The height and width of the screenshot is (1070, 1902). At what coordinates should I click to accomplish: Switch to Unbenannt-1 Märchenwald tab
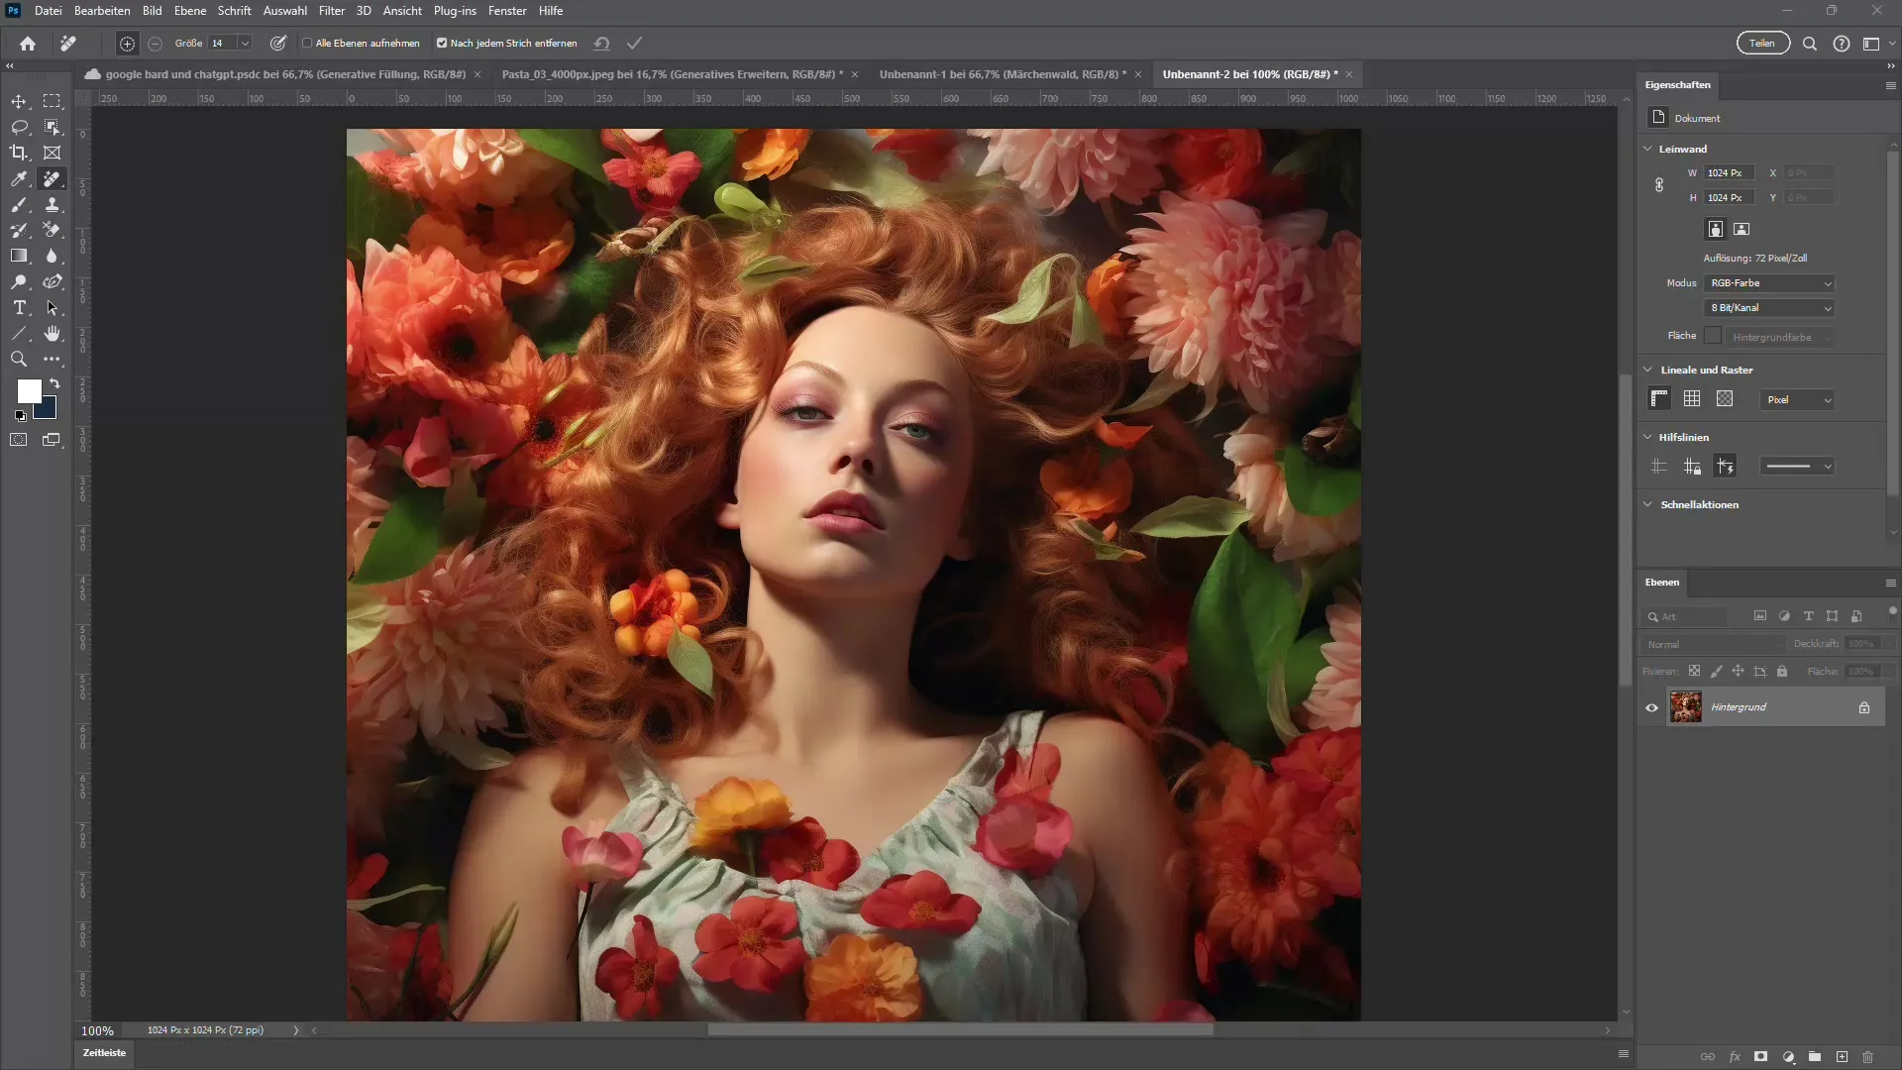(1003, 74)
